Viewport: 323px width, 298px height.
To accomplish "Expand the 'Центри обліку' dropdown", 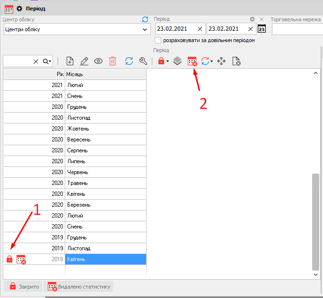I will click(x=145, y=29).
